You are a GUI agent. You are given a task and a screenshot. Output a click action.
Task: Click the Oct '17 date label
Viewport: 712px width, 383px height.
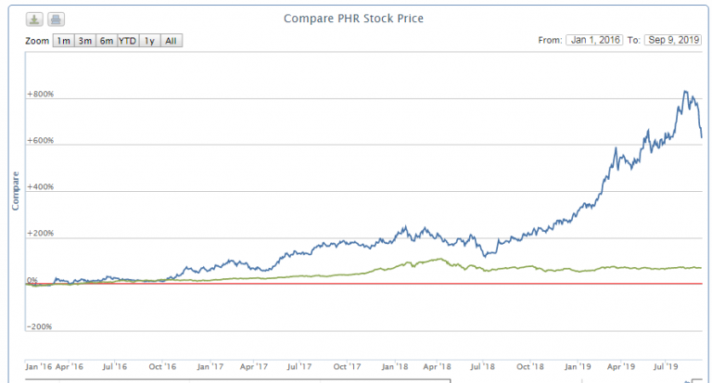pos(347,366)
